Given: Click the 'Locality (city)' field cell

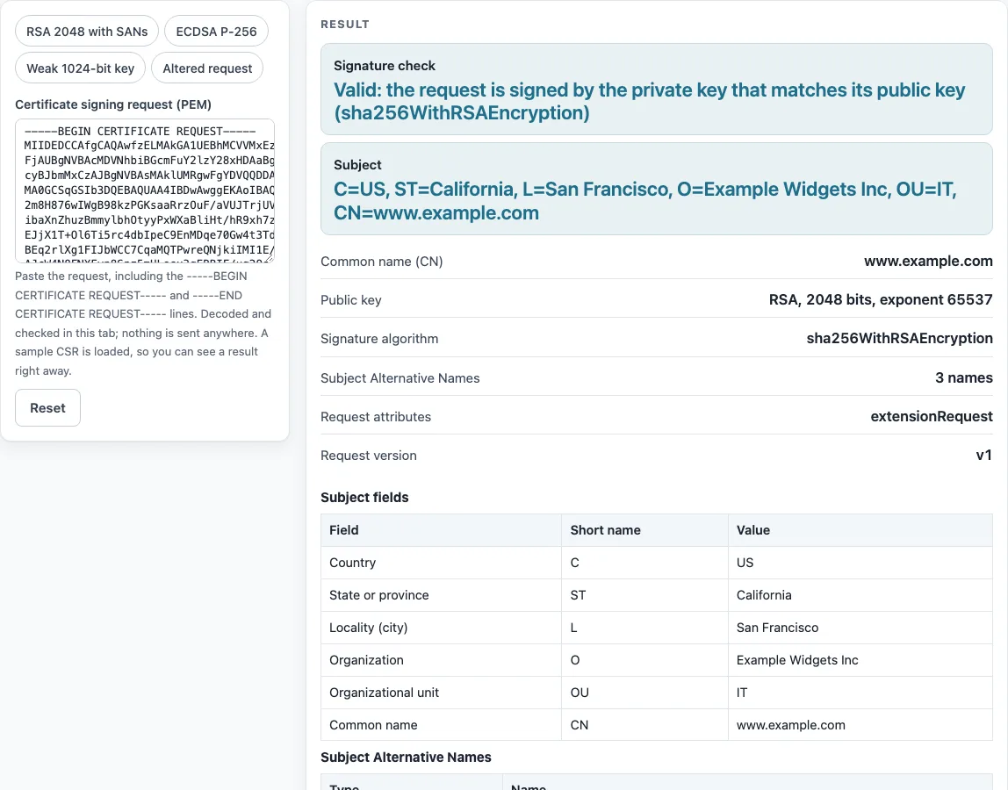Looking at the screenshot, I should pos(441,628).
